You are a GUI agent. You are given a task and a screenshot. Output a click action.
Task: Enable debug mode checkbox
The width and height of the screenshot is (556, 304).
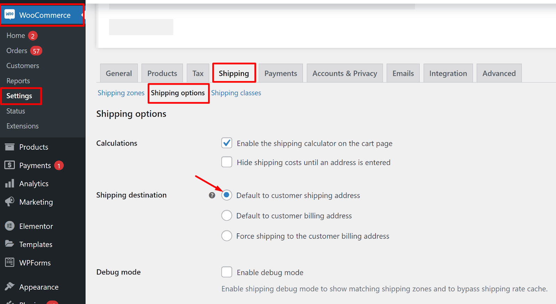[227, 272]
